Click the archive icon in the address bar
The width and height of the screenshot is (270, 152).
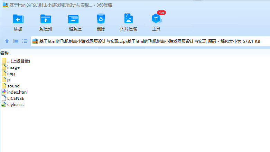pyautogui.click(x=35, y=41)
